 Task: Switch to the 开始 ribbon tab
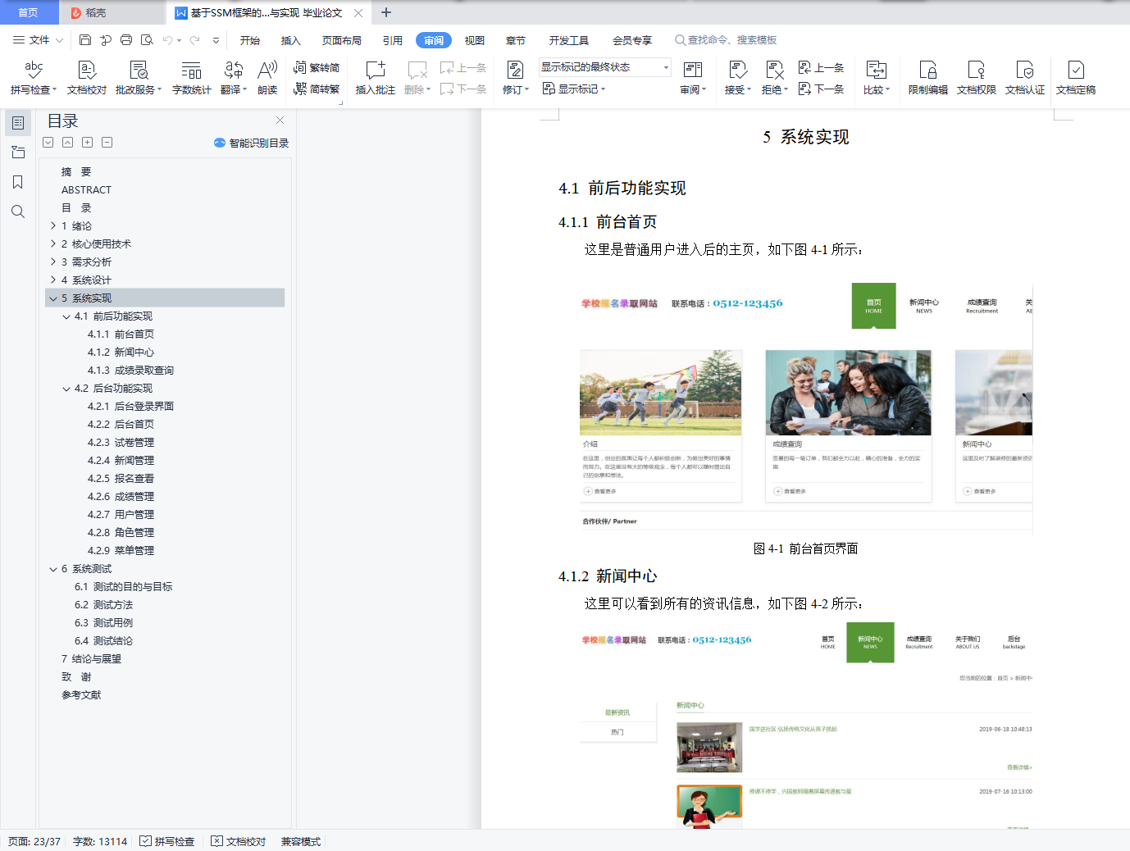(x=250, y=40)
